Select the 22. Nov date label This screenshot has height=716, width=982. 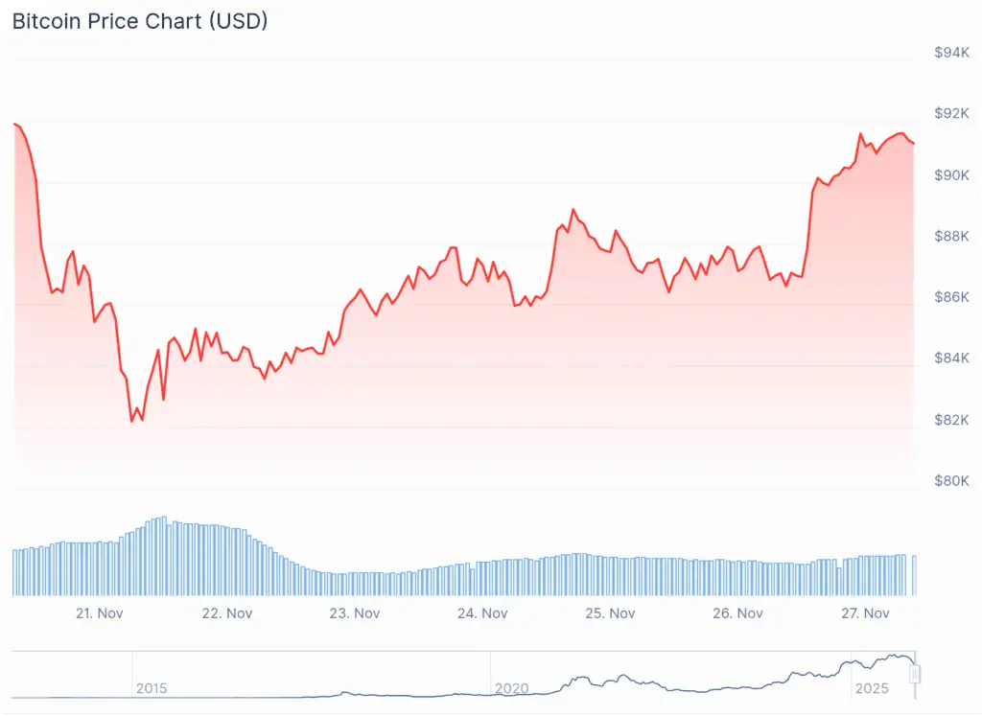tap(227, 613)
